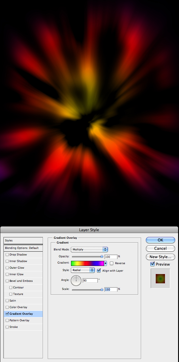Select the Styles list entry
The image size is (179, 362).
[x=23, y=241]
